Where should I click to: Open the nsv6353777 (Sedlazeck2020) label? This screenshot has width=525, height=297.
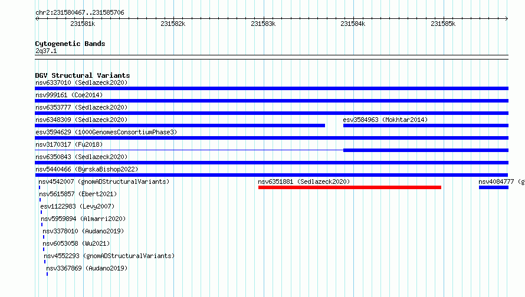coord(81,107)
